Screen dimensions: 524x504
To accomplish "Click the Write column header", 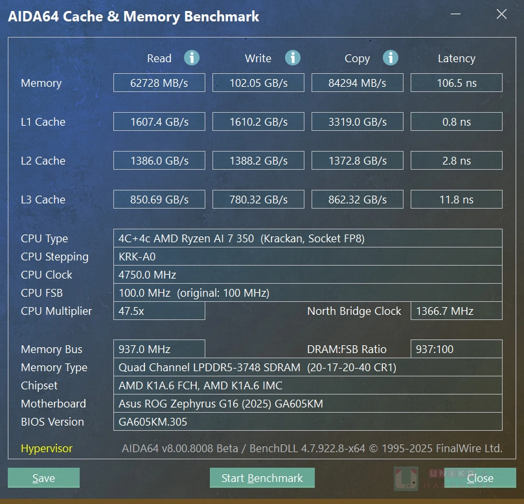I will click(x=258, y=58).
